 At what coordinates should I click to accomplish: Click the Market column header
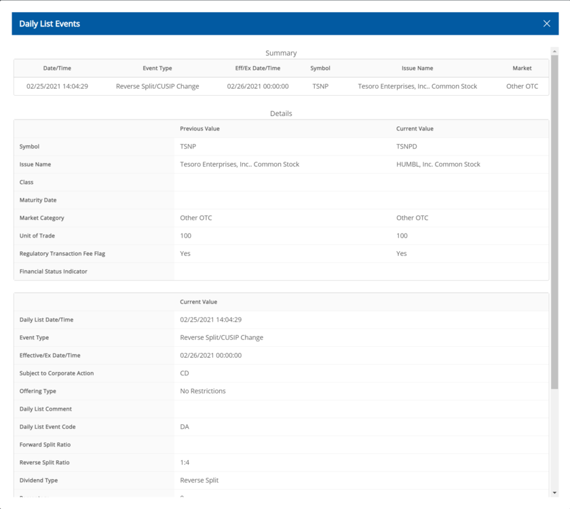click(522, 69)
